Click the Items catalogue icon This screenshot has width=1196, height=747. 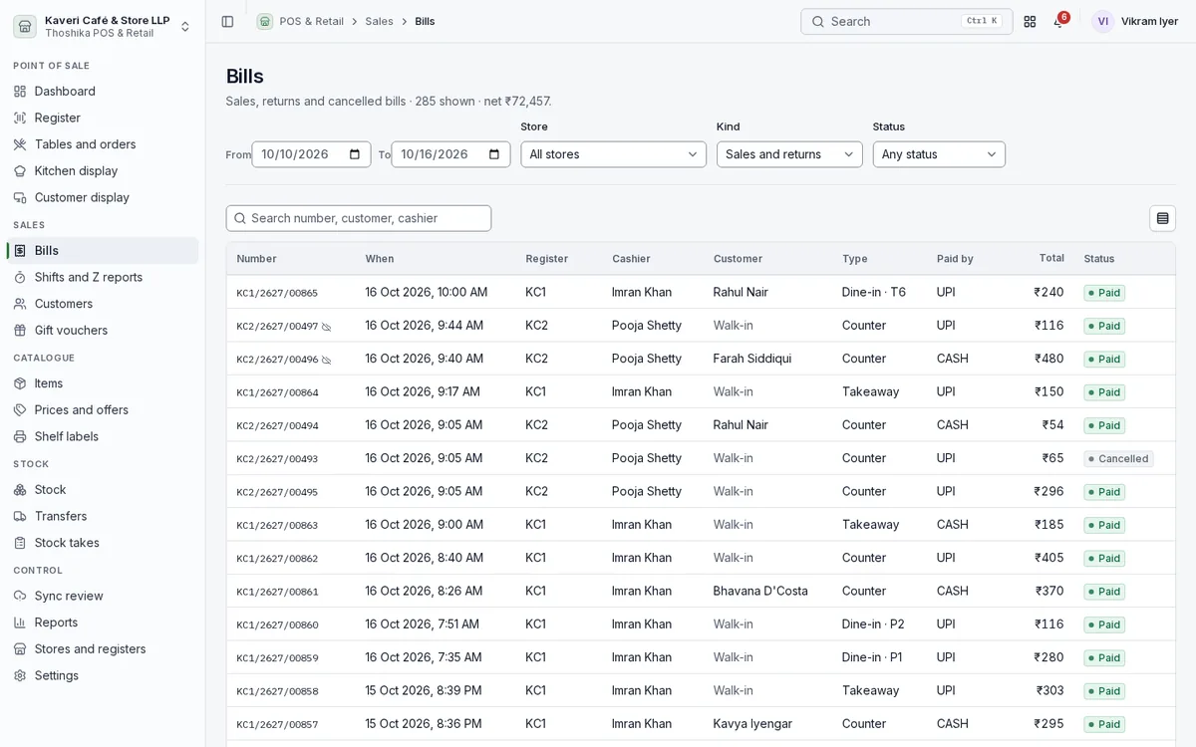coord(20,383)
